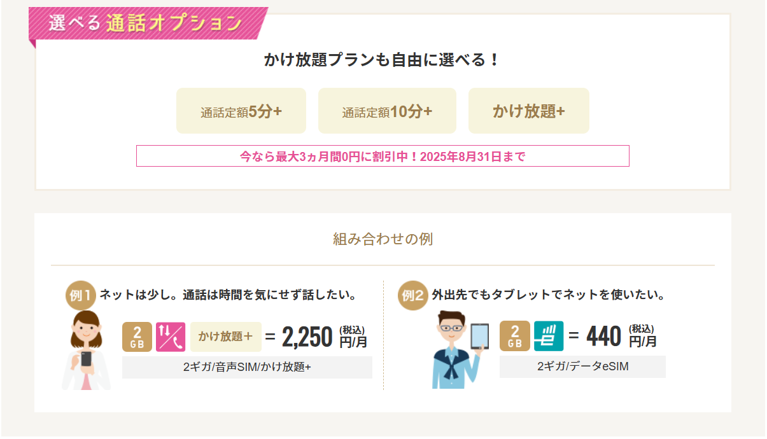The width and height of the screenshot is (767, 439).
Task: Click the 例1 round badge
Action: pyautogui.click(x=80, y=295)
